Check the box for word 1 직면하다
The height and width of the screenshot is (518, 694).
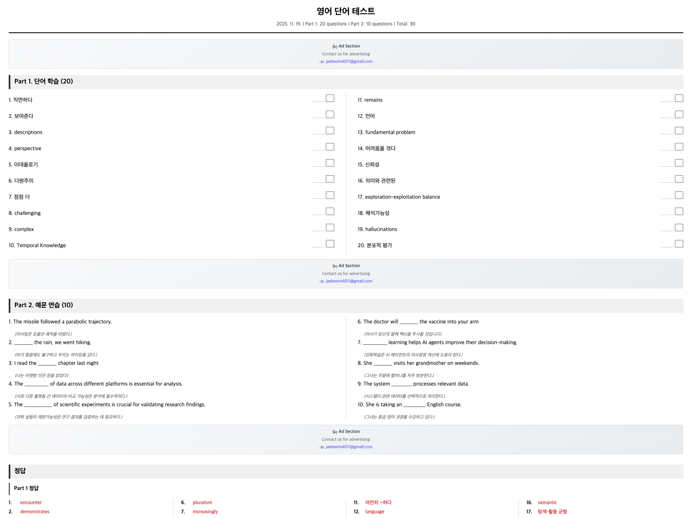[x=330, y=98]
